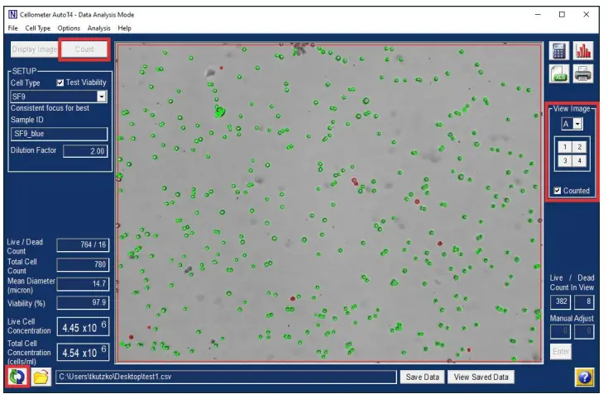Click the Cellometer app logo icon
608x394 pixels.
coord(12,15)
